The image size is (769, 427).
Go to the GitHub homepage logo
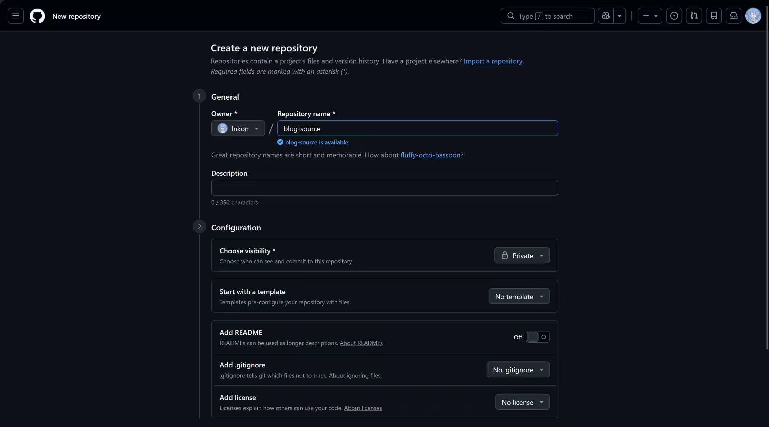37,16
